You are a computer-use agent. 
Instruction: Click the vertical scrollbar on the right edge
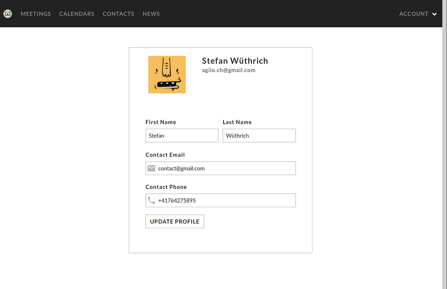pyautogui.click(x=444, y=145)
